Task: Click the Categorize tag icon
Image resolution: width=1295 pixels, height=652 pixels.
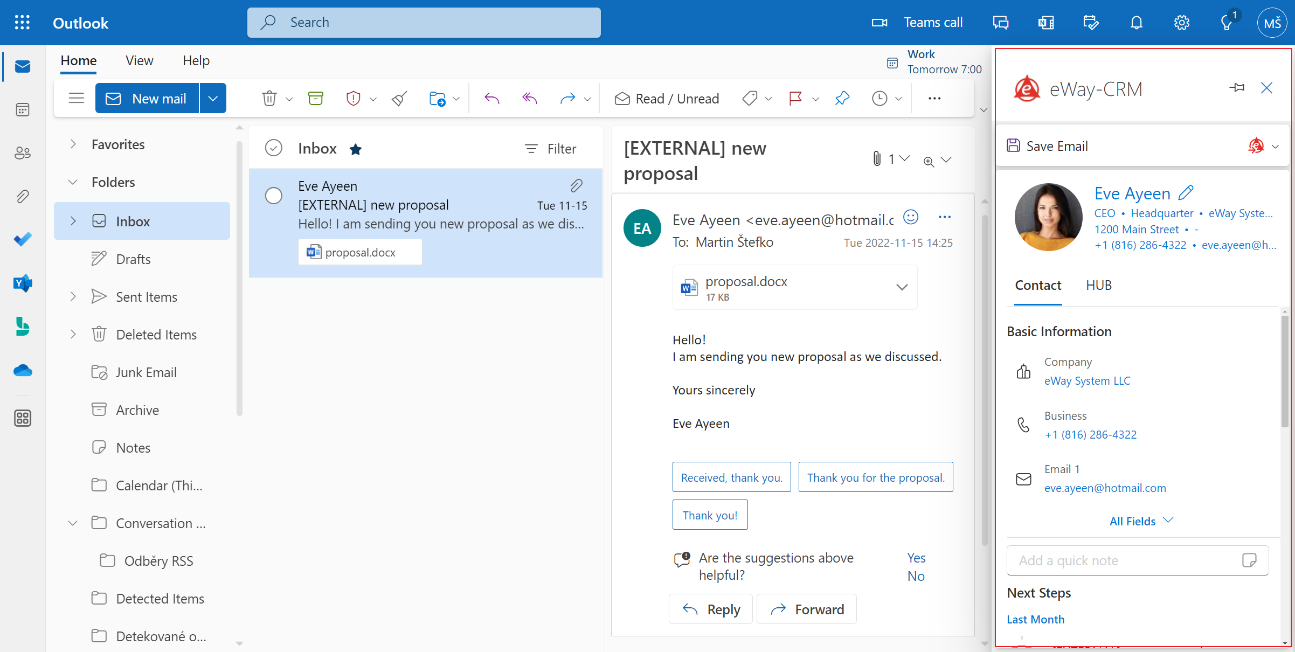Action: pyautogui.click(x=750, y=99)
